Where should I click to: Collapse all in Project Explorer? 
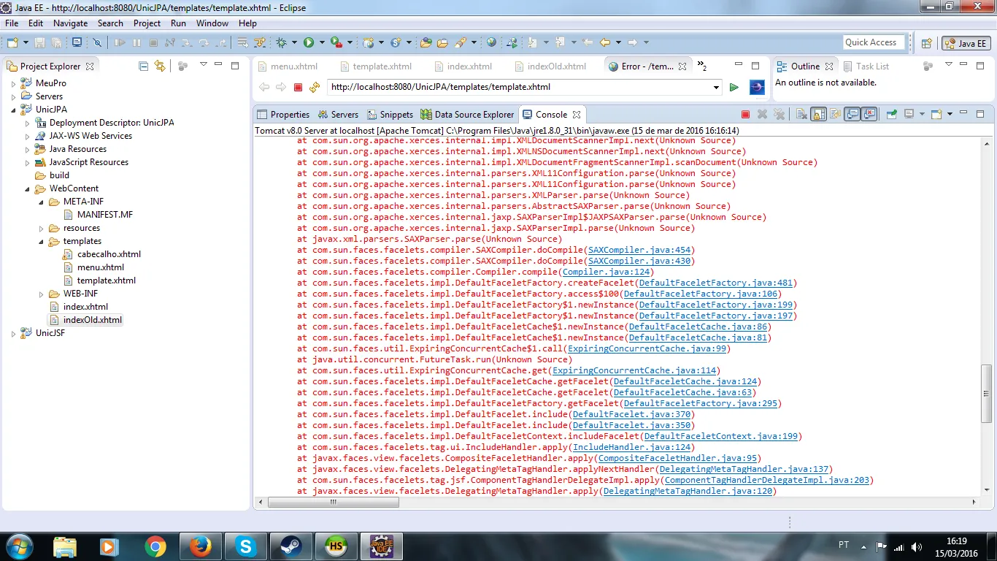pos(143,66)
